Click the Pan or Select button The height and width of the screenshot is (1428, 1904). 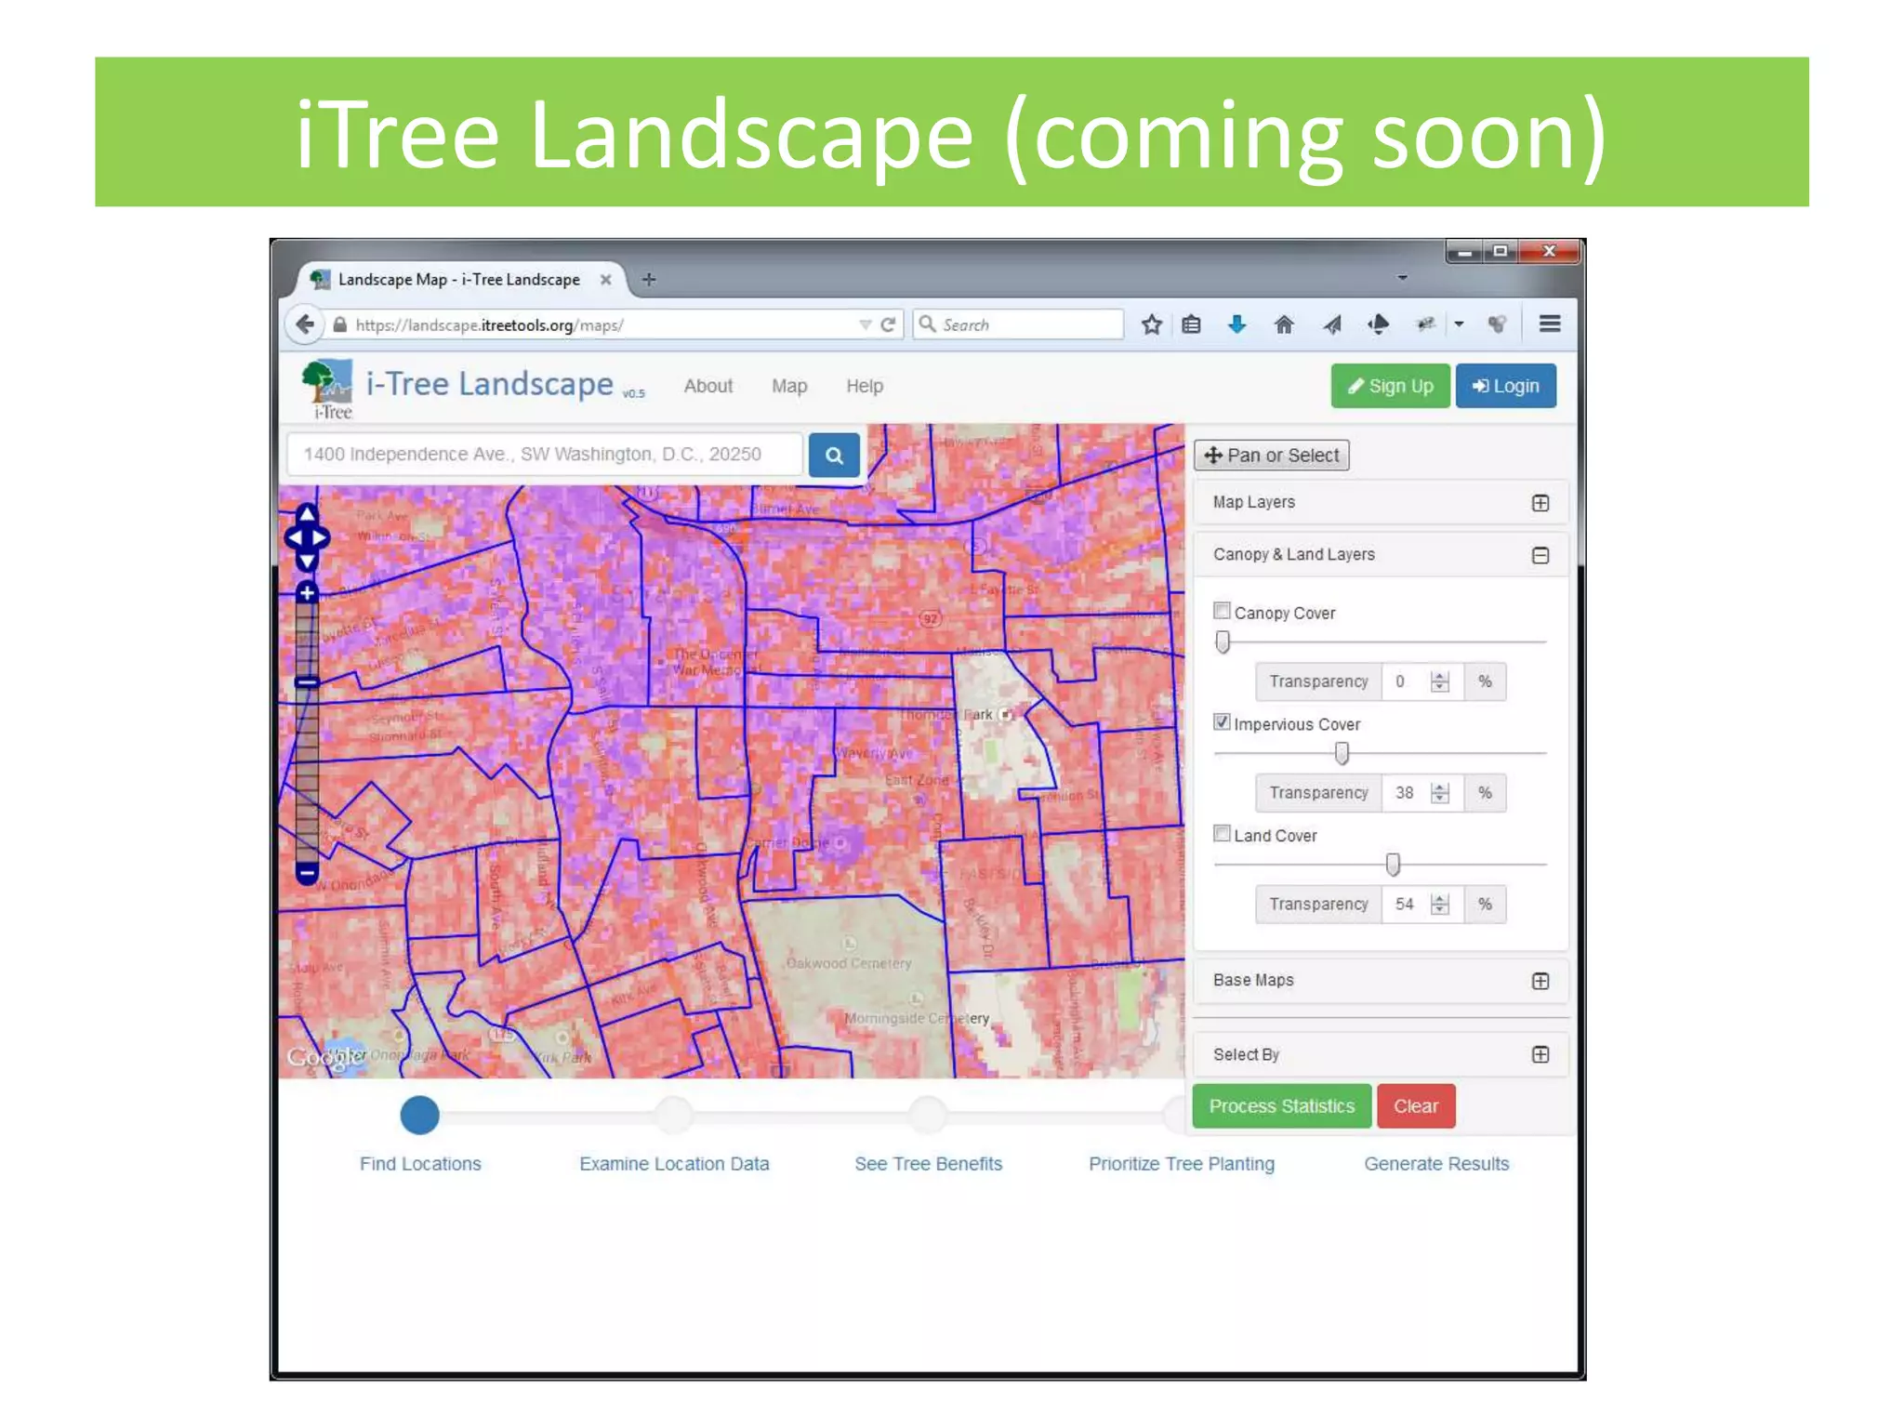[1272, 456]
